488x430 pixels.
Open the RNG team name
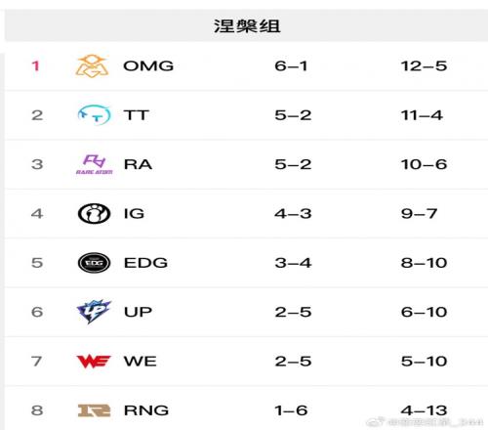pos(146,410)
